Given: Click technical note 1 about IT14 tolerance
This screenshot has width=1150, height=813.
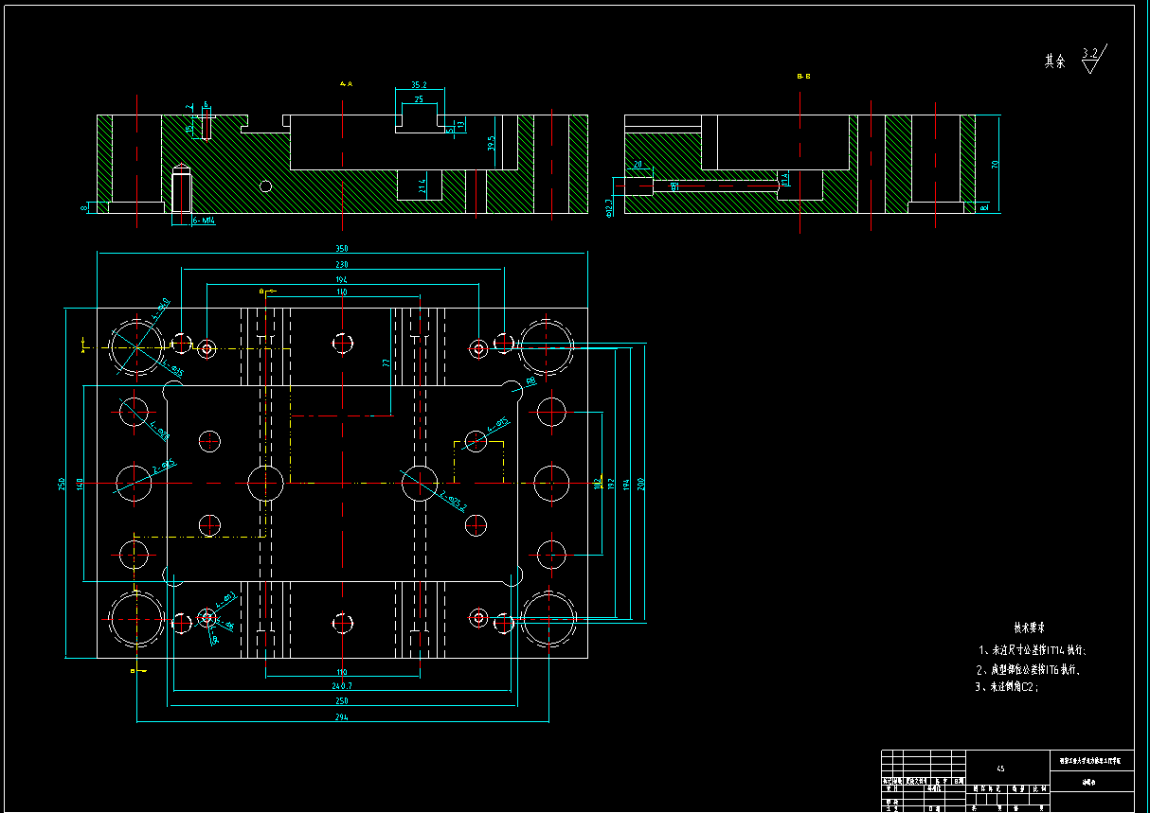Looking at the screenshot, I should [x=1033, y=650].
